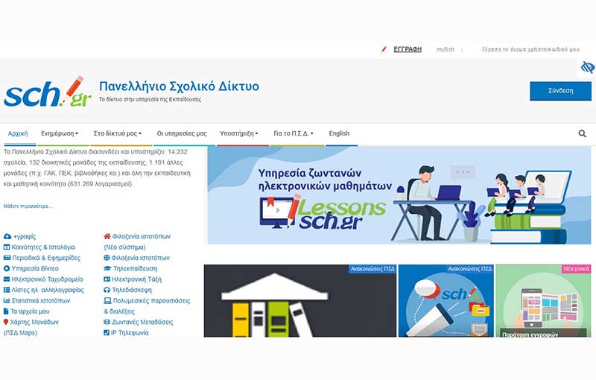Click the film icon beside Ζωντανές Μεταδόσεις
Image resolution: width=596 pixels, height=380 pixels.
pyautogui.click(x=107, y=322)
